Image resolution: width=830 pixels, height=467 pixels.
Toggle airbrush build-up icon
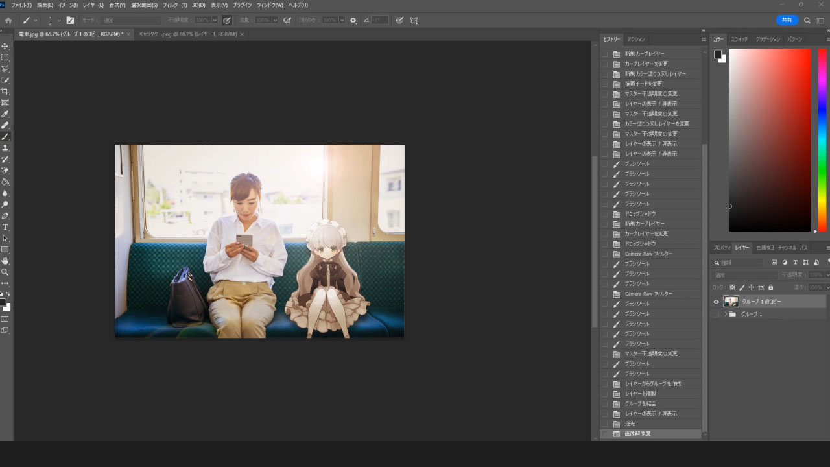click(287, 20)
